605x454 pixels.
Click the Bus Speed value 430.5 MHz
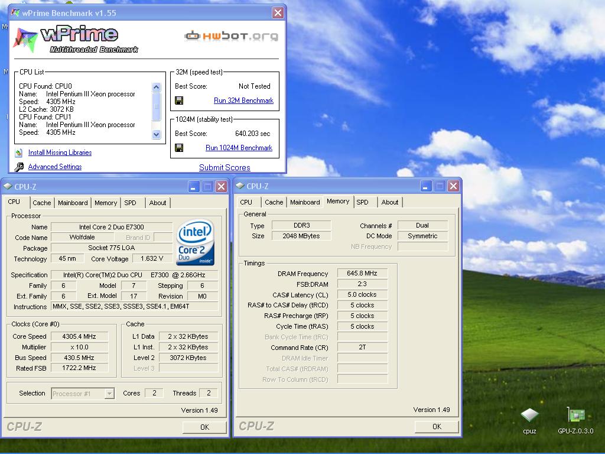pyautogui.click(x=80, y=358)
